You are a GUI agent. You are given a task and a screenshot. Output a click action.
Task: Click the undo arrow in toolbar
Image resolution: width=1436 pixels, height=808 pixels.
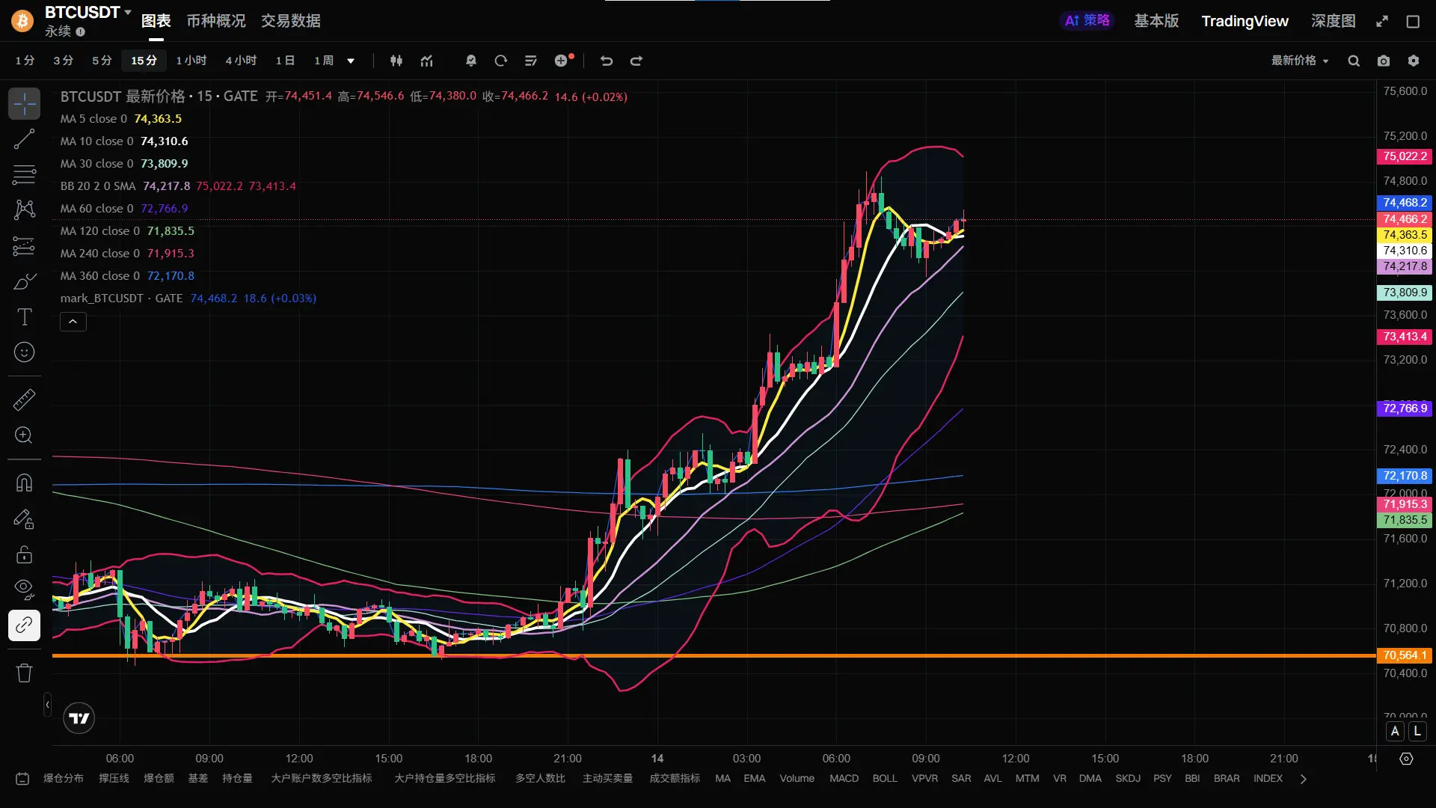click(607, 61)
